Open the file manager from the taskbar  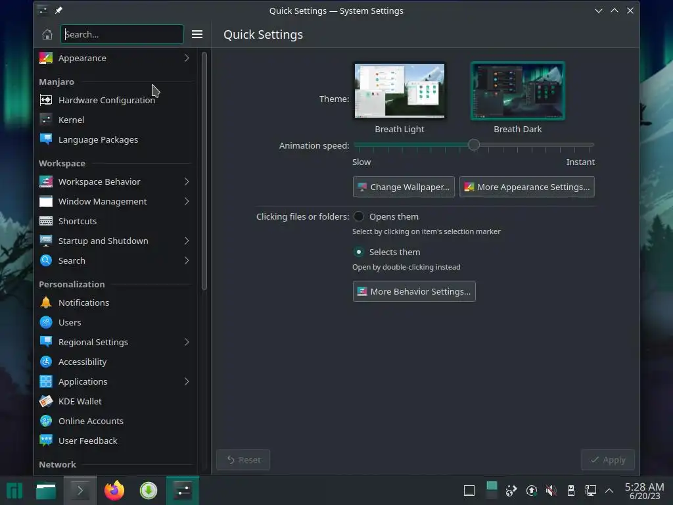point(46,491)
